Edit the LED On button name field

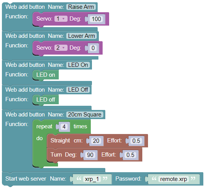pyautogui.click(x=78, y=65)
